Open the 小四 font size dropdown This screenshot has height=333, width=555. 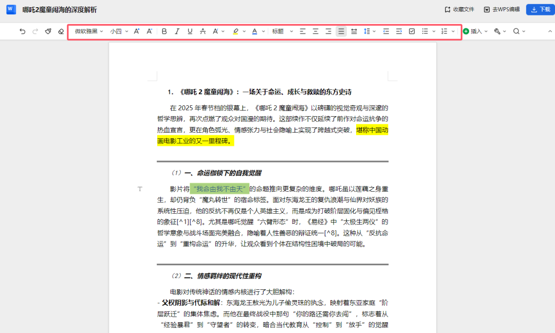click(x=119, y=31)
